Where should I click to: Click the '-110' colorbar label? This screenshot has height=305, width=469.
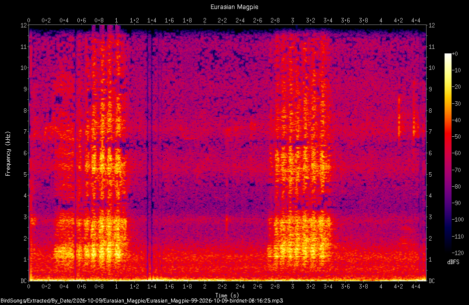458,236
